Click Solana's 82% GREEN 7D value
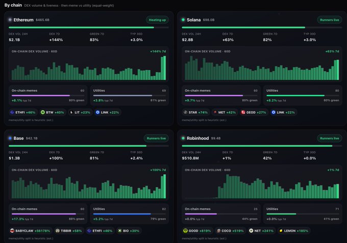The image size is (347, 243). (x=267, y=40)
